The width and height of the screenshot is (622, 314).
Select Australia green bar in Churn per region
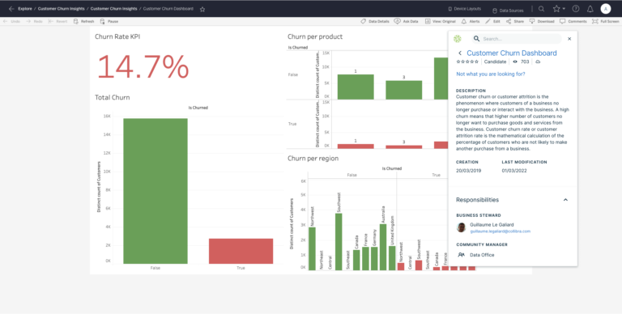tap(383, 247)
